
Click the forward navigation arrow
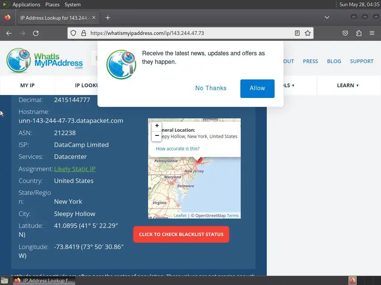[x=22, y=33]
